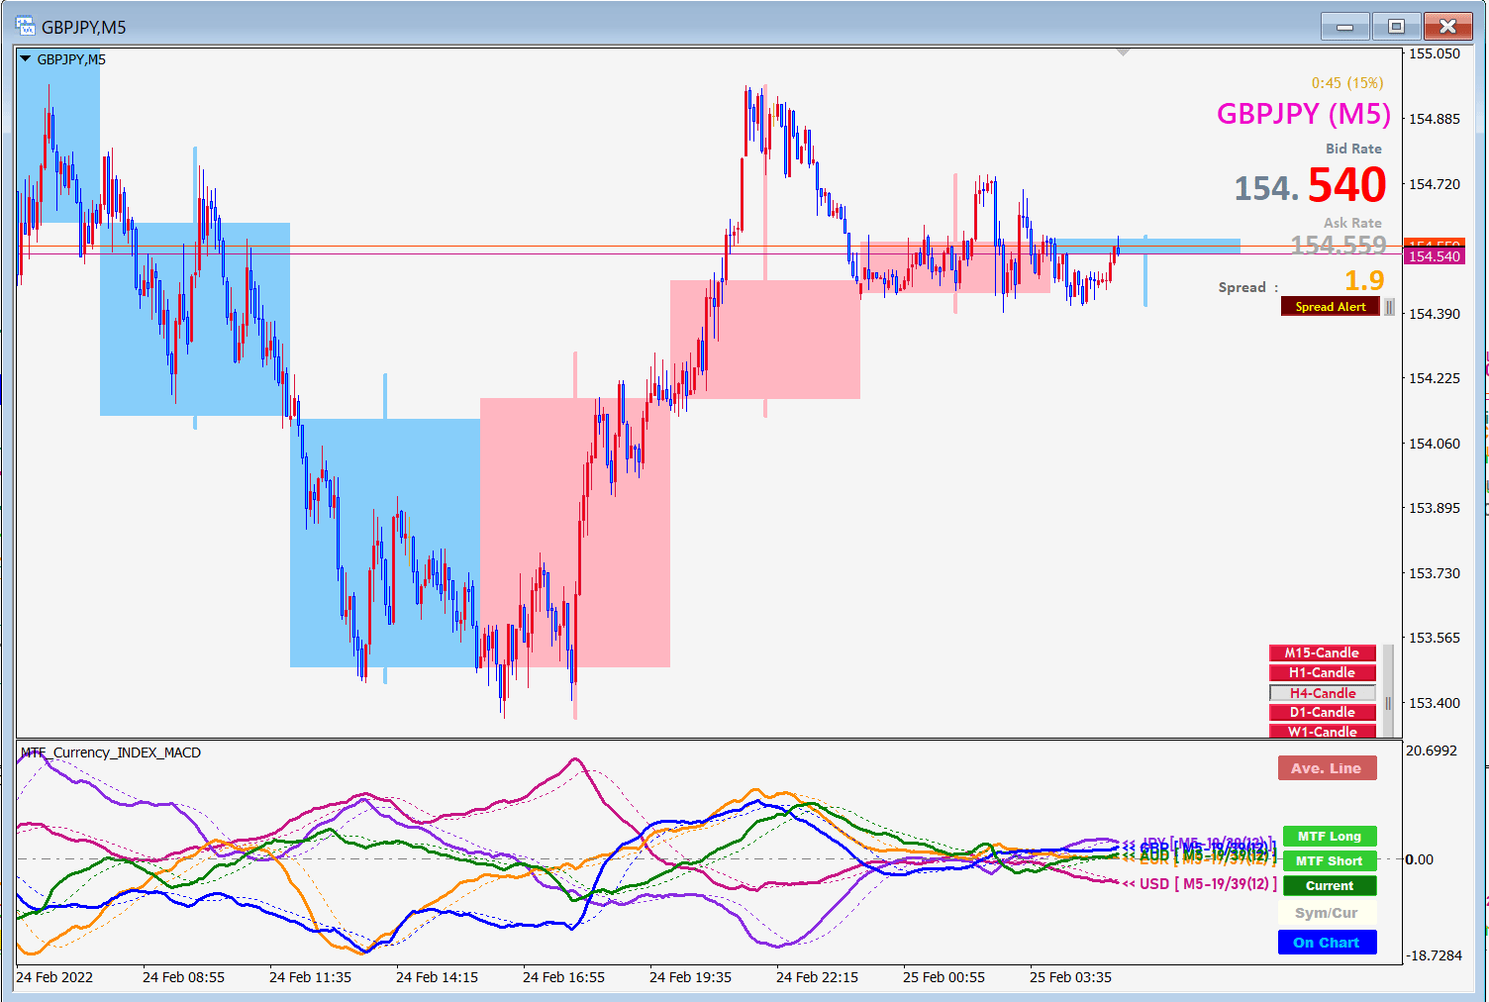Toggle the D1-Candle overlay button

1322,712
